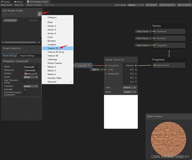The height and width of the screenshot is (160, 192).
Task: Select Texture 2D from the property menu
Action: pyautogui.click(x=58, y=48)
